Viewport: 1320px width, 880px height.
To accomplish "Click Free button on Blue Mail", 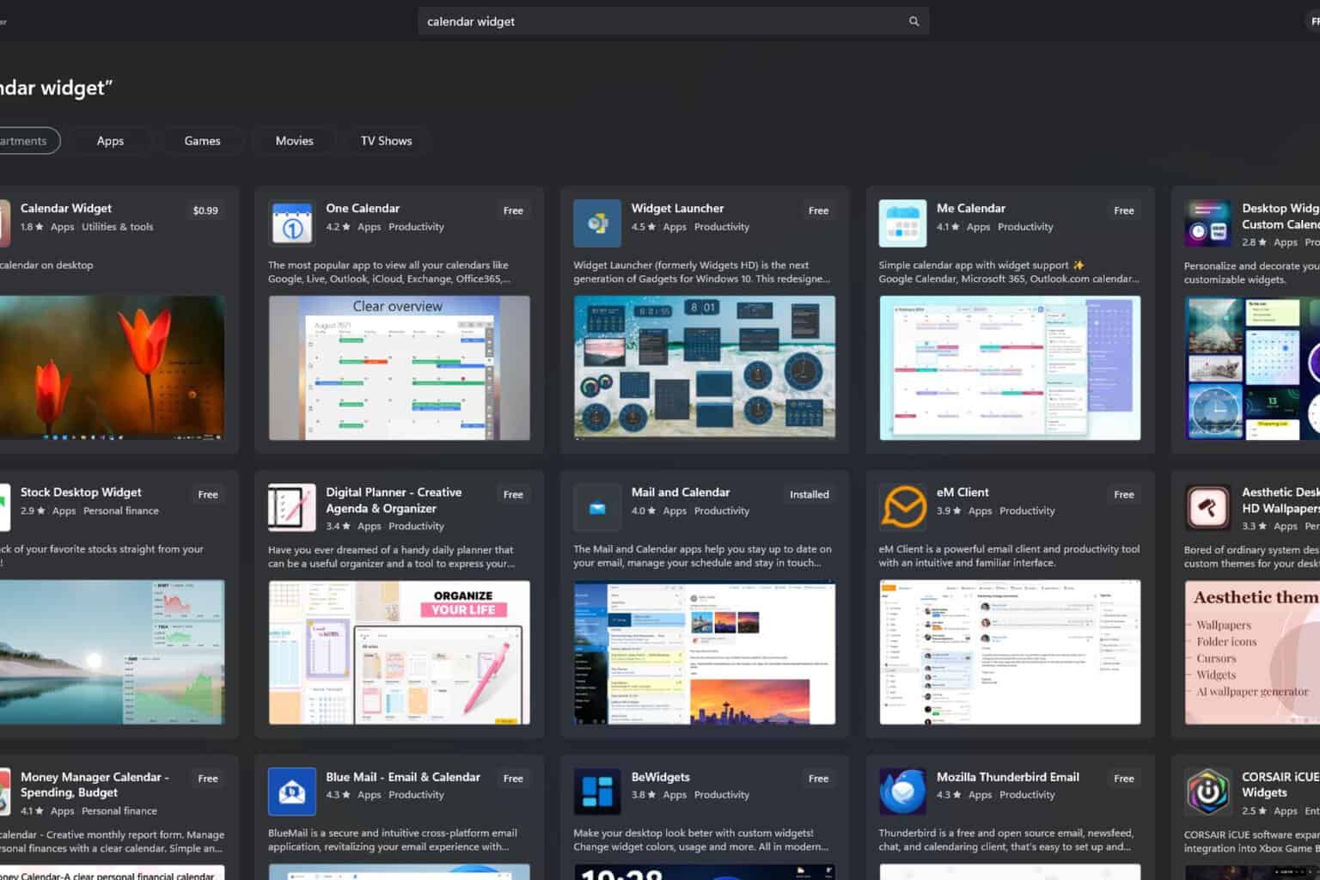I will 513,779.
